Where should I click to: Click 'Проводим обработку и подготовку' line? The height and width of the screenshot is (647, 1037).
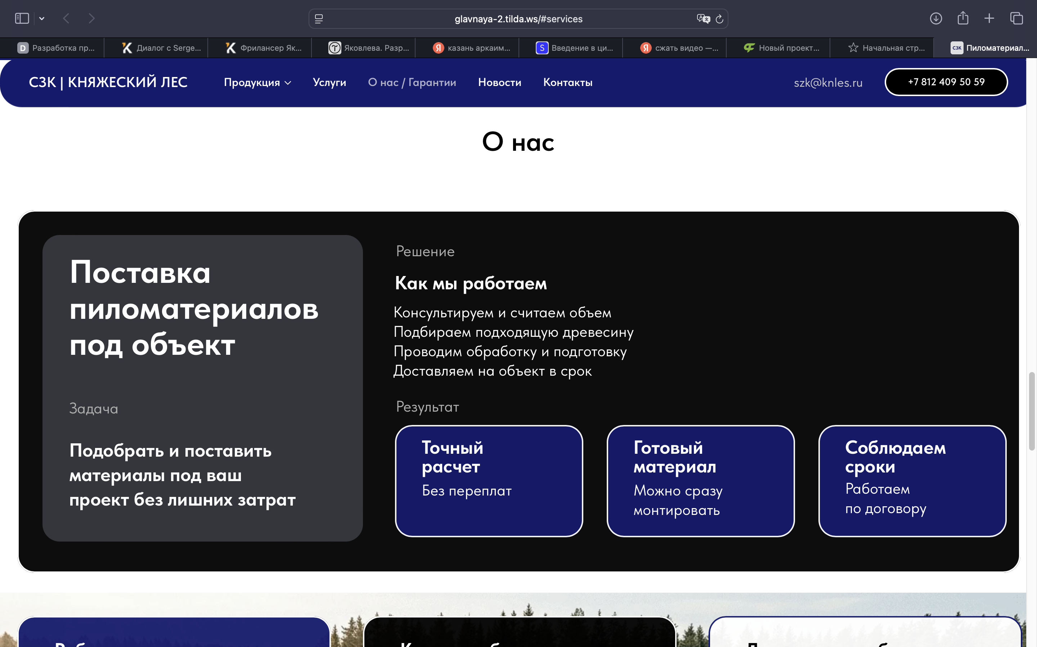510,352
